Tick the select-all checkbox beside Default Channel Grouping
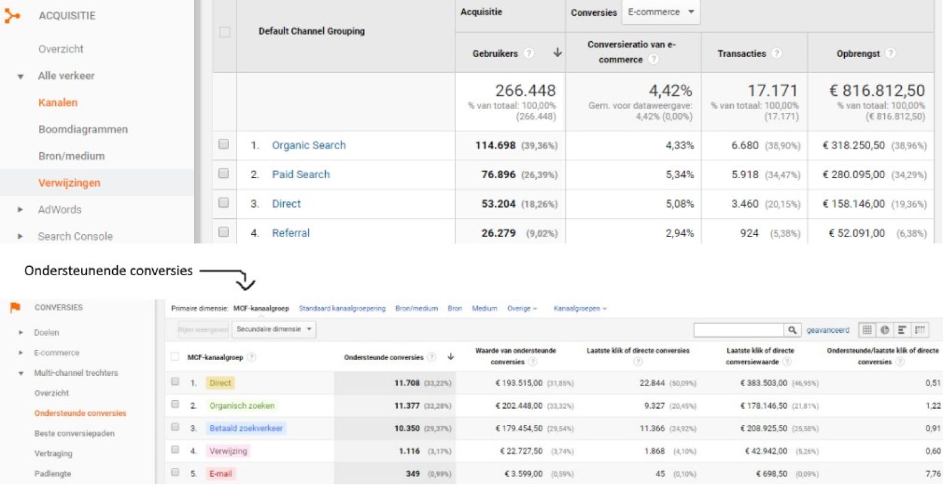Viewport: 943px width, 485px height. pos(224,32)
